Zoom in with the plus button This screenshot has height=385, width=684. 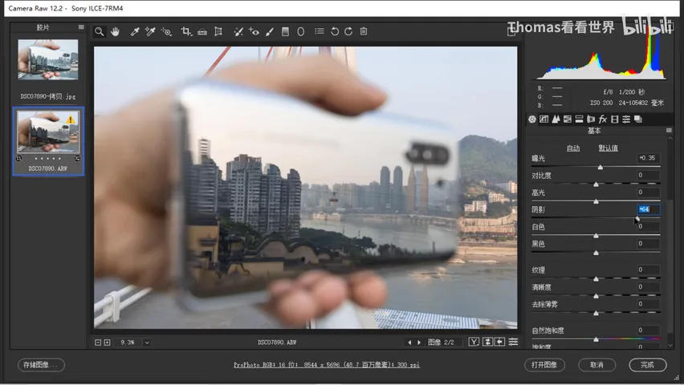[108, 342]
